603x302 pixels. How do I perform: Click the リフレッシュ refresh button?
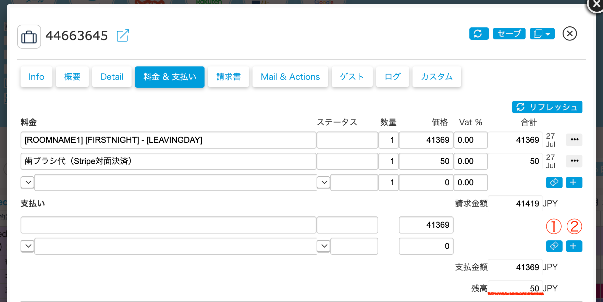[547, 107]
